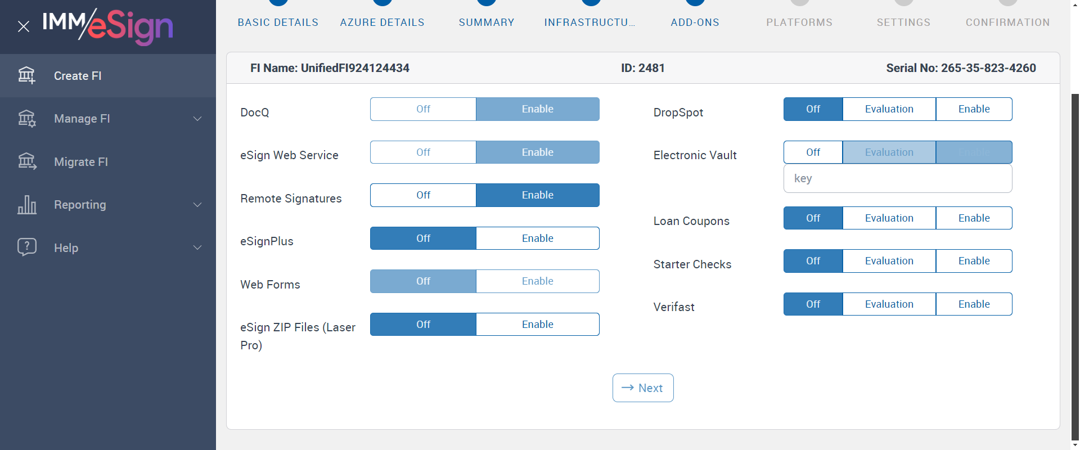Enable Web Forms

(538, 281)
